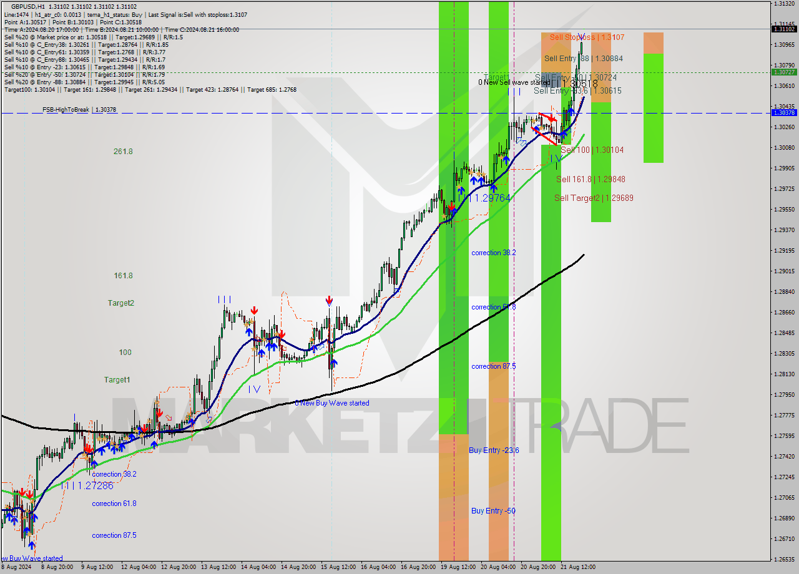Click the 'Sell %10 @ C_Entry38' line
799x574 pixels.
click(86, 44)
